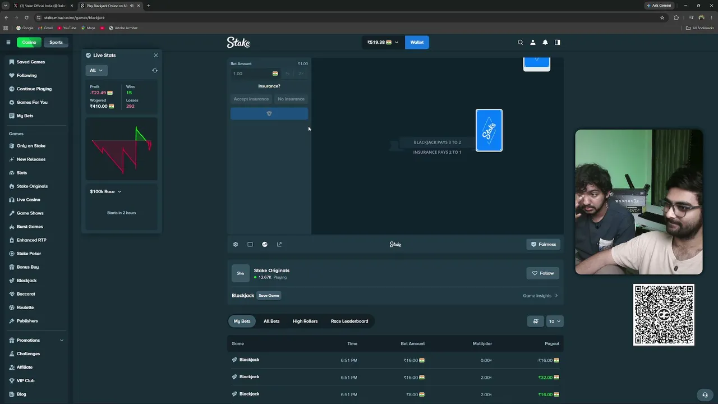
Task: Open game settings gear icon
Action: pos(236,244)
